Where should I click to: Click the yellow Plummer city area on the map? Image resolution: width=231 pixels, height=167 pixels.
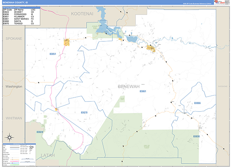coord(67,43)
